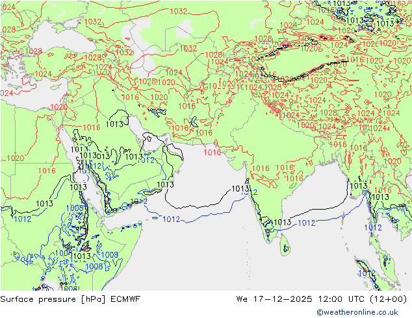Viewport: 412px width, 318px height.
Task: Click the black 1013 label beside southern India's tip
Action: [283, 222]
